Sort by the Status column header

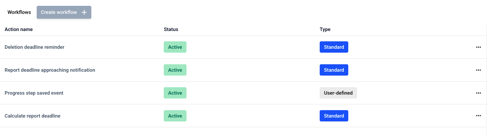point(171,29)
